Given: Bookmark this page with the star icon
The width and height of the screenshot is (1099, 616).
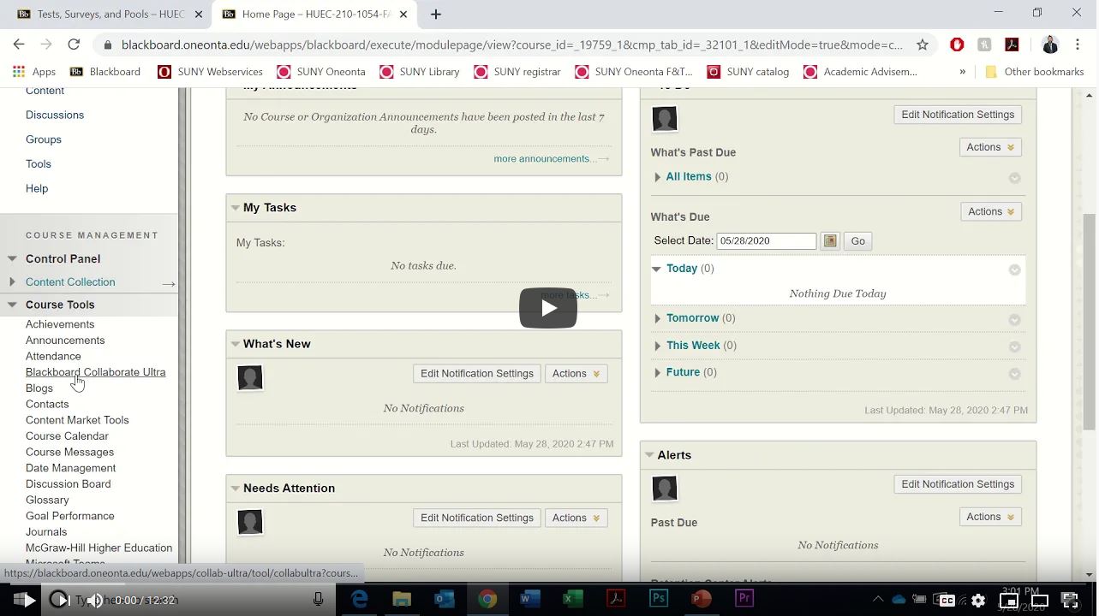Looking at the screenshot, I should coord(923,44).
